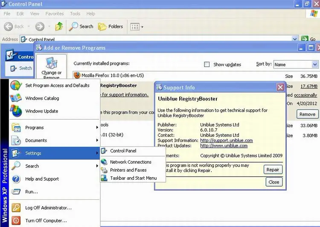
Task: Expand the Documents submenu arrow
Action: (97, 141)
